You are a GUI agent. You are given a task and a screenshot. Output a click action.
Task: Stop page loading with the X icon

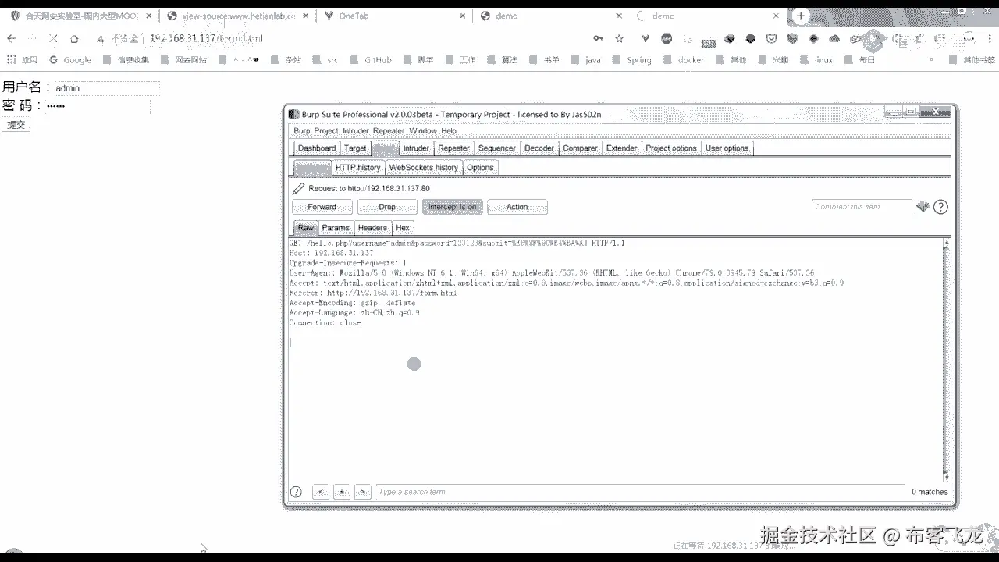[53, 38]
